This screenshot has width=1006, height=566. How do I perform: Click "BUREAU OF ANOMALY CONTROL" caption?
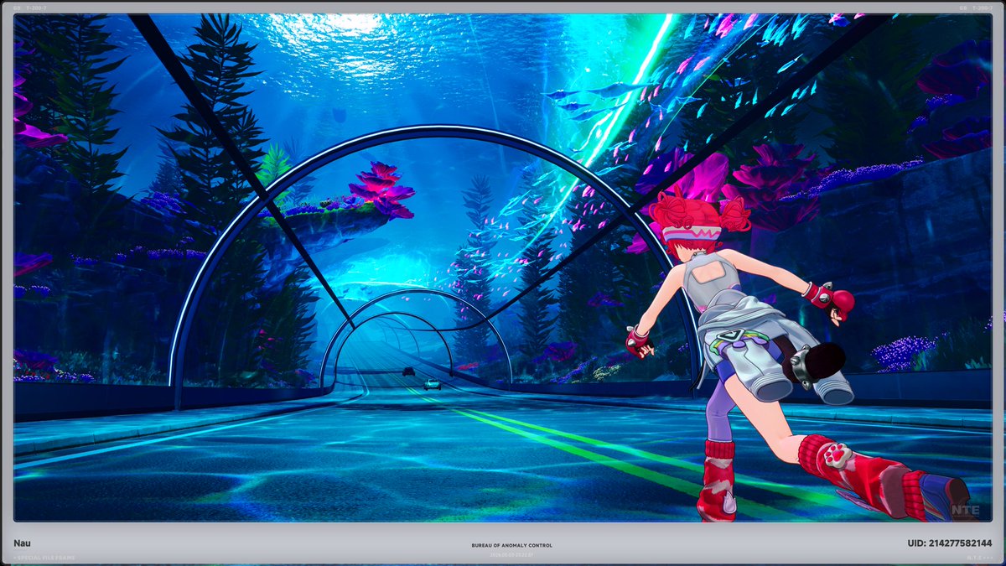511,546
